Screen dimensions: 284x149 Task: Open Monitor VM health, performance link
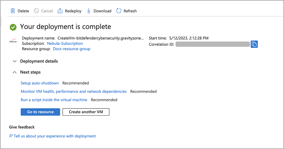click(74, 91)
